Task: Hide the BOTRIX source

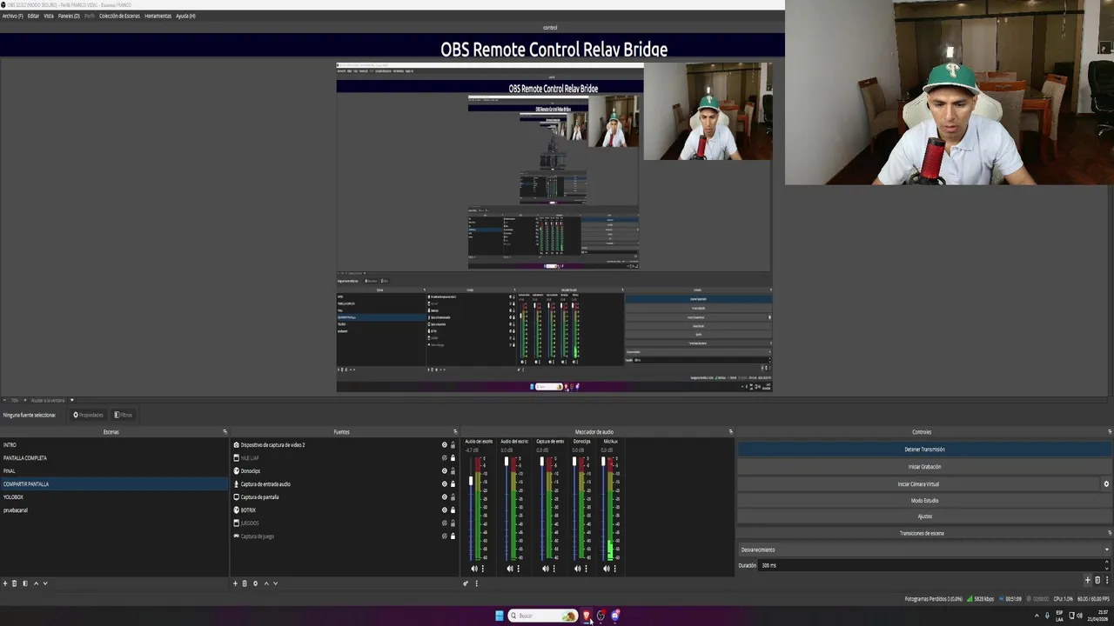Action: click(444, 510)
